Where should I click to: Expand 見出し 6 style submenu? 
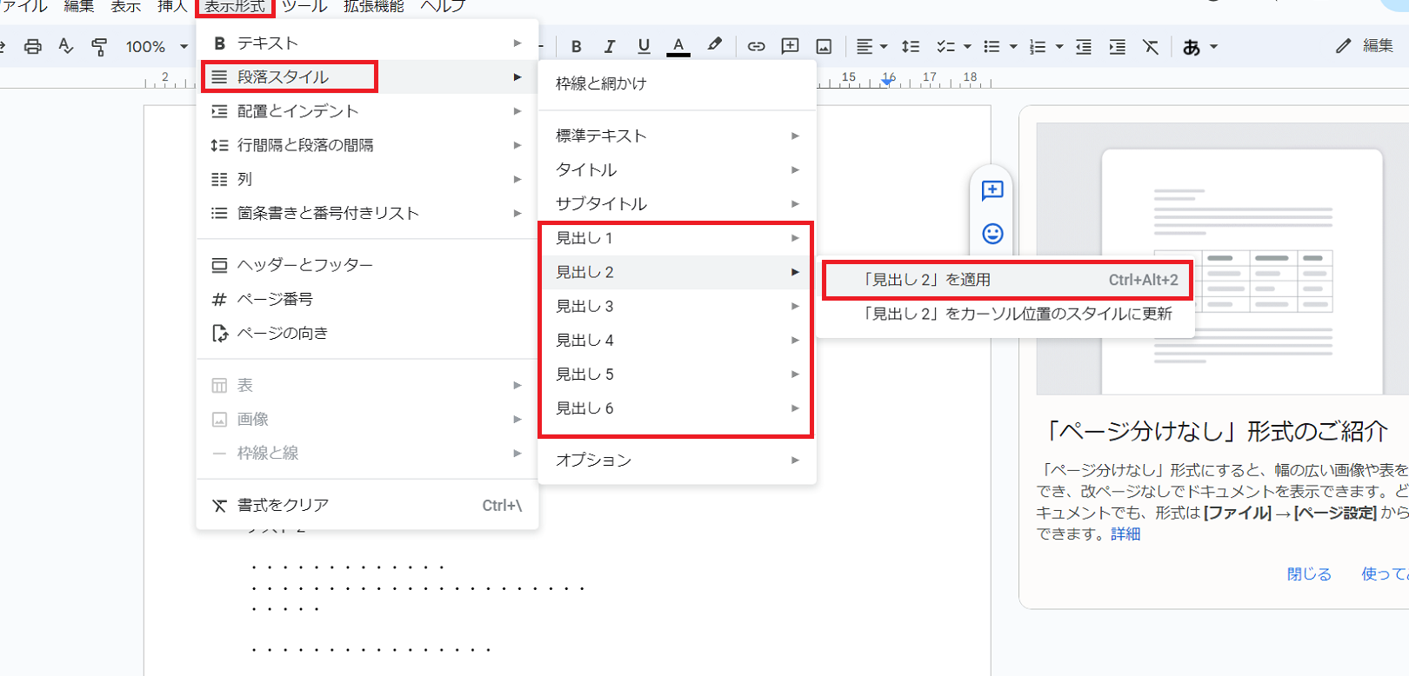point(677,408)
